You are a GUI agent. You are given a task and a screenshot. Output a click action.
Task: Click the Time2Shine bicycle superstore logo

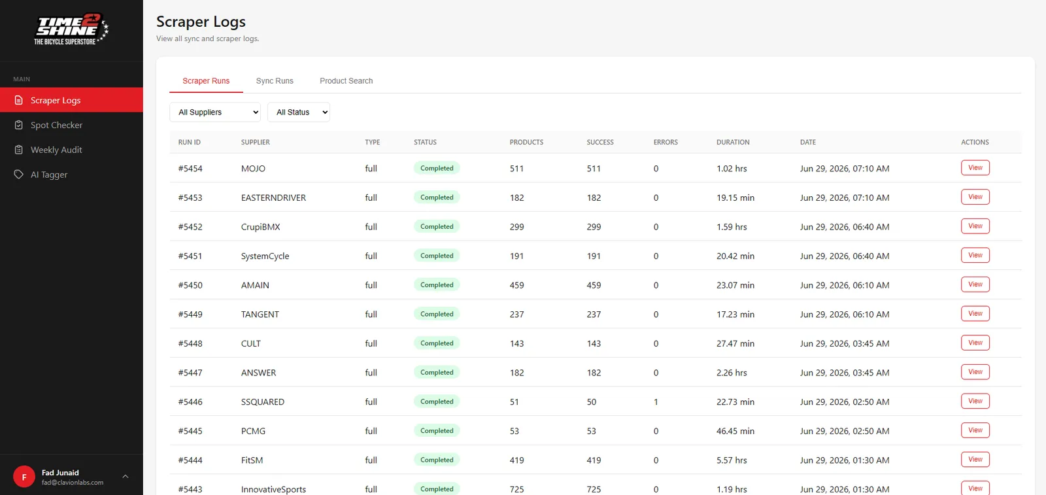pyautogui.click(x=71, y=30)
